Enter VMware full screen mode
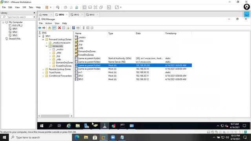The height and width of the screenshot is (141, 251). 96,7
